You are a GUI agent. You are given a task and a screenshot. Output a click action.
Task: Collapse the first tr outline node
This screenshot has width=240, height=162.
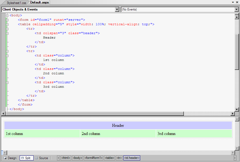click(x=7, y=29)
